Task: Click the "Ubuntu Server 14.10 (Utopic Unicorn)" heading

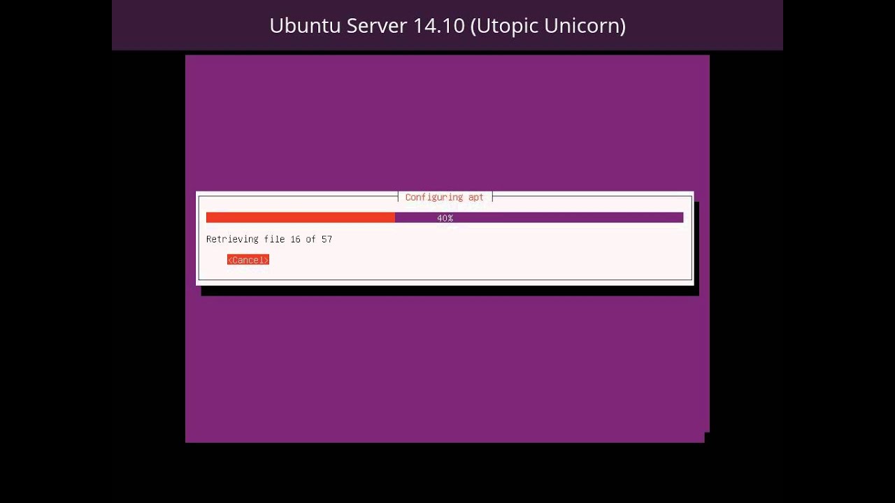Action: tap(447, 25)
